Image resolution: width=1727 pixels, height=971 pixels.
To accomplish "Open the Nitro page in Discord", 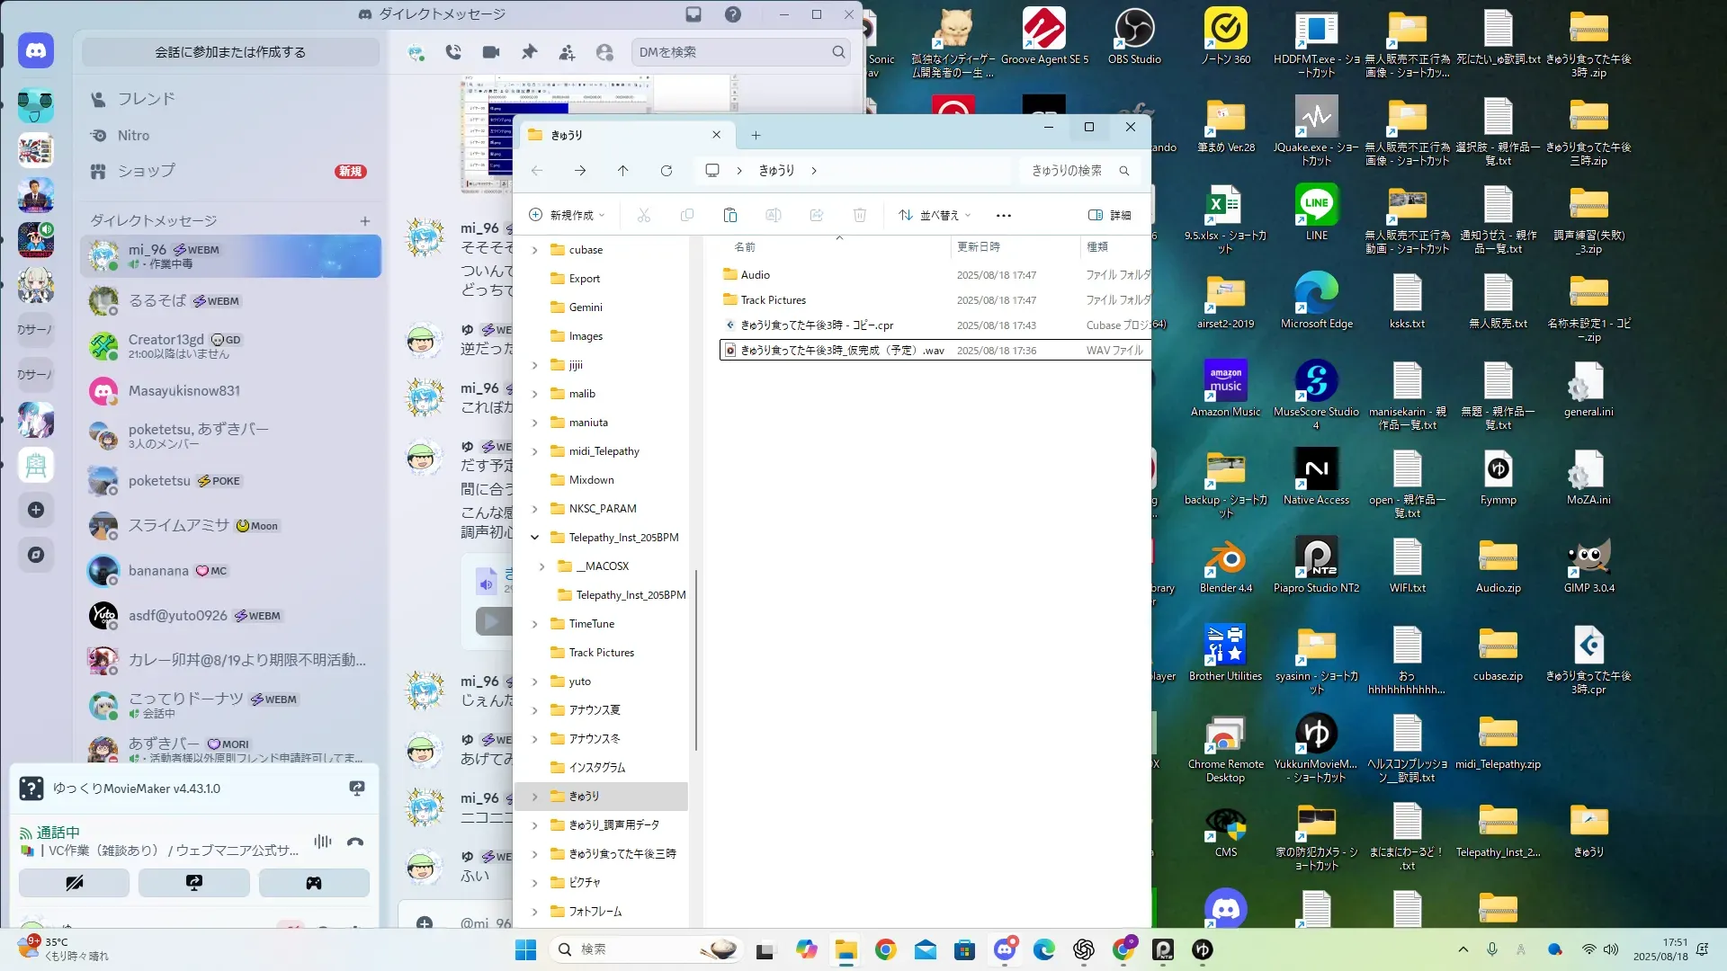I will point(133,135).
